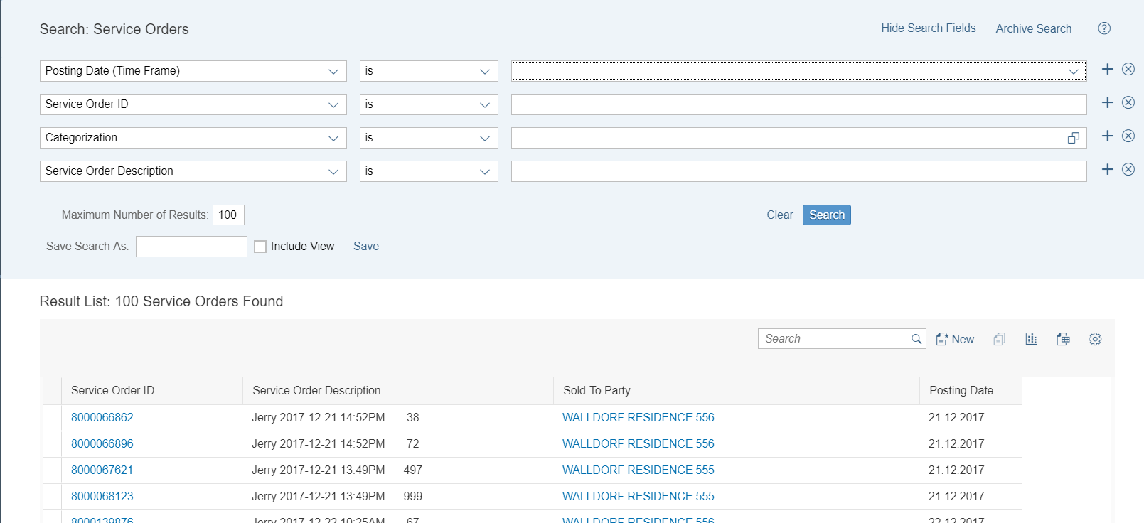Viewport: 1144px width, 523px height.
Task: Open WALLDORF RESIDENCE 555 in row 8000068123
Action: 638,496
